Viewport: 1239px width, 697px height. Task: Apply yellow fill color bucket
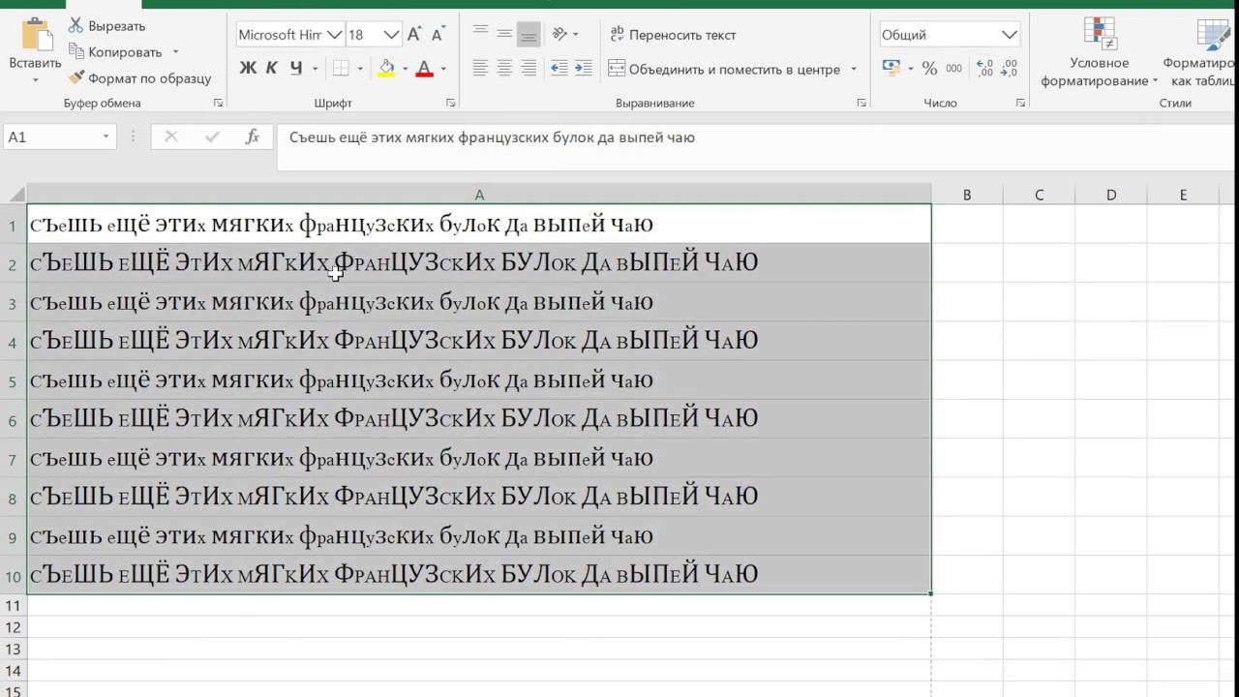point(386,68)
